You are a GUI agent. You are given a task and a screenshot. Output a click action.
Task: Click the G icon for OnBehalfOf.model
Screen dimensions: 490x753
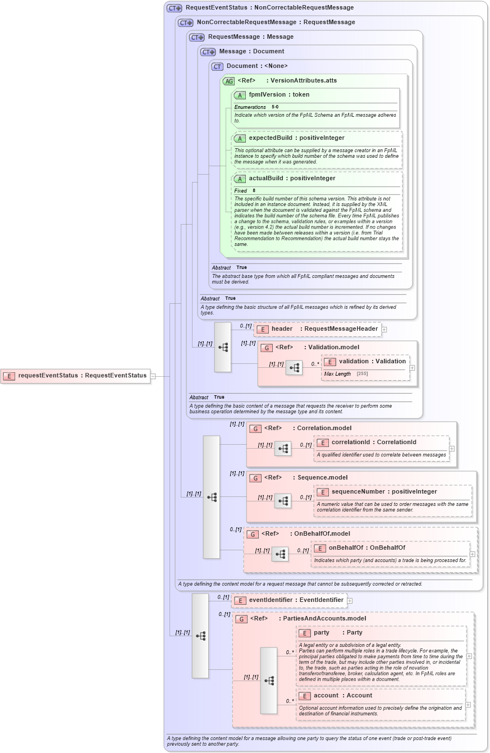point(252,534)
